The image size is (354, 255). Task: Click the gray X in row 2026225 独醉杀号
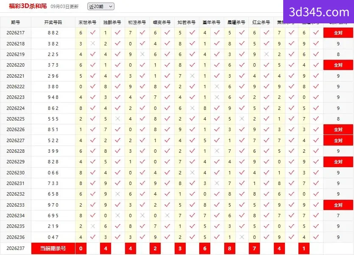pyautogui.click(x=117, y=119)
